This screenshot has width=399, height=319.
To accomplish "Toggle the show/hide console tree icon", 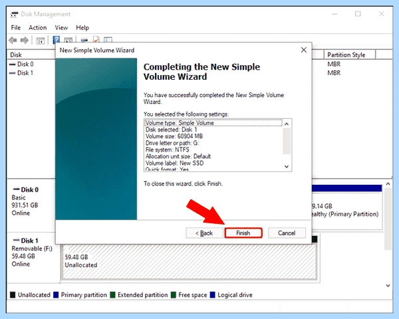I will coord(40,40).
